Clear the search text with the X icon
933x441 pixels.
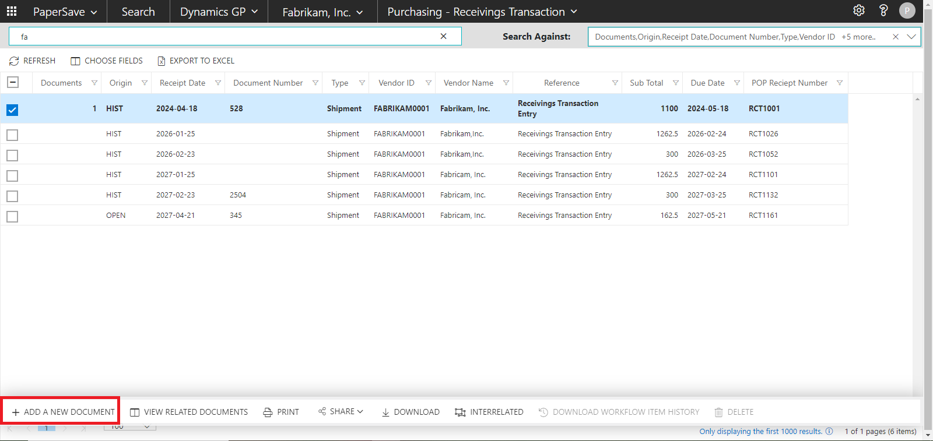443,36
